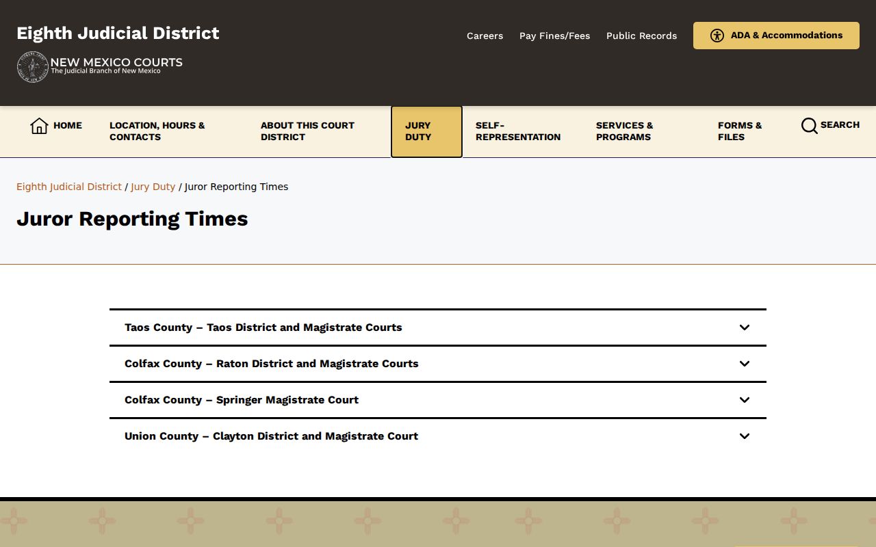The height and width of the screenshot is (547, 876).
Task: Click Jury Duty breadcrumb link
Action: click(x=153, y=187)
